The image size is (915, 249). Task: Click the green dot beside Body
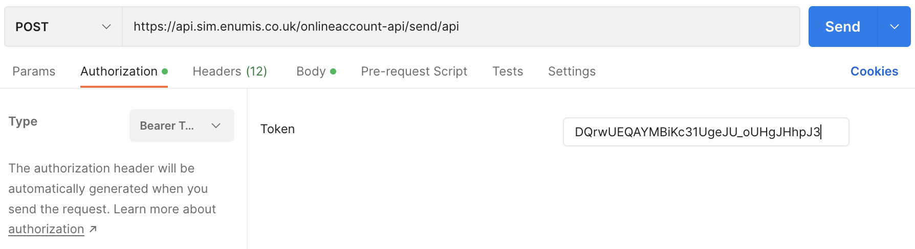tap(333, 71)
